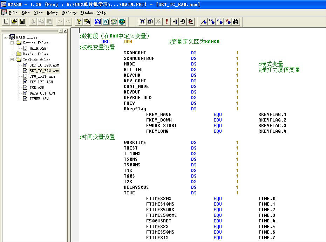
Task: Save the file with the floppy disk icon
Action: pyautogui.click(x=22, y=22)
